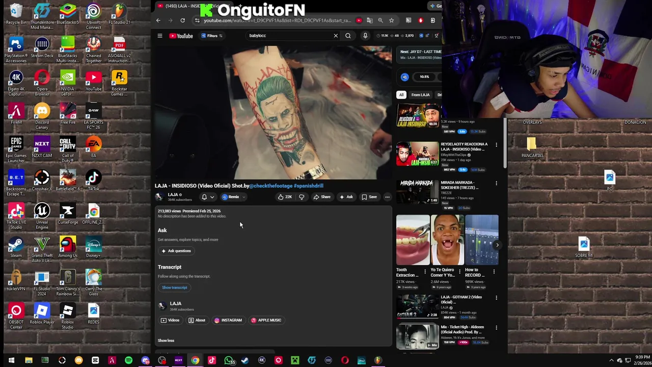Image resolution: width=652 pixels, height=367 pixels.
Task: Go to YouTube home via logo
Action: click(181, 36)
